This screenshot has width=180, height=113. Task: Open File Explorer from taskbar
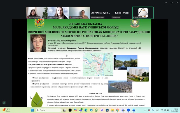click(112, 110)
